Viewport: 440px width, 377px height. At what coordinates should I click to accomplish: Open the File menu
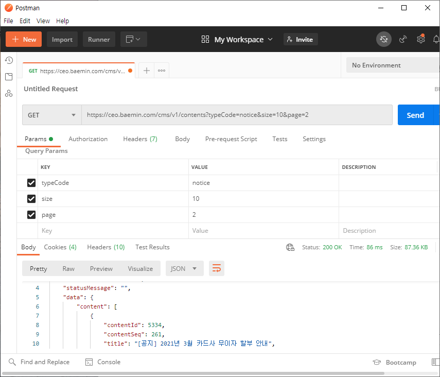click(8, 21)
